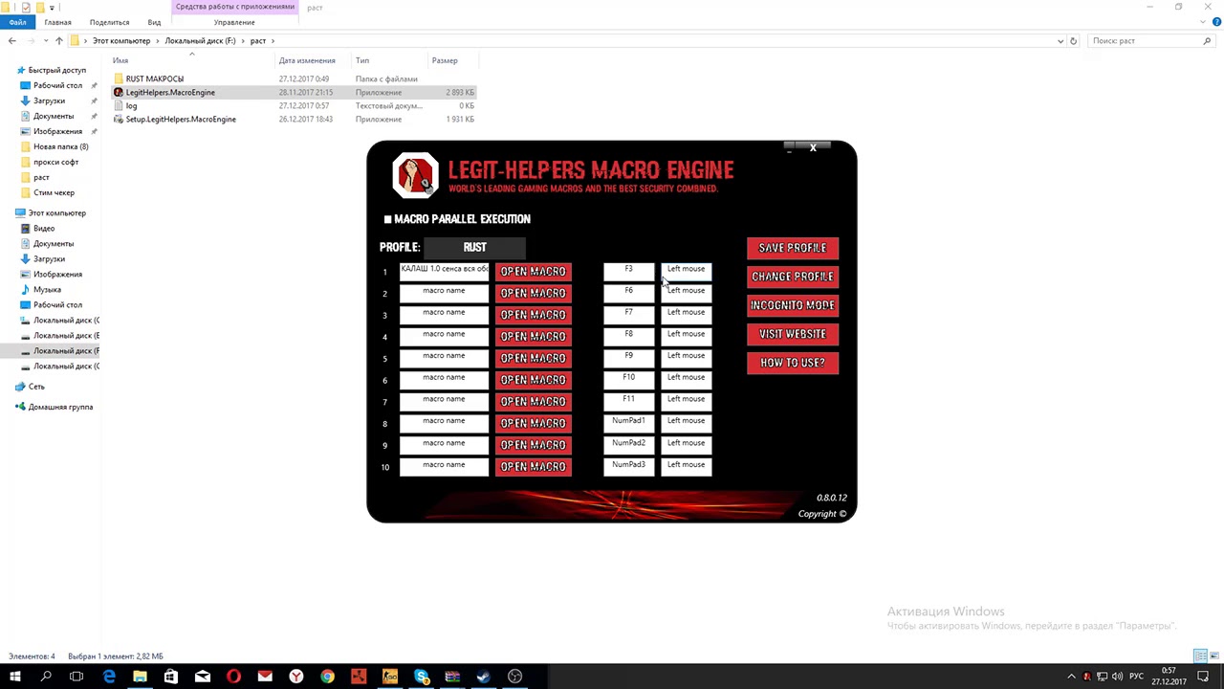Click the macro name field in row 3
1224x689 pixels.
[444, 314]
